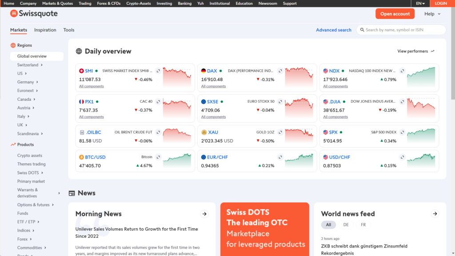Image resolution: width=455 pixels, height=256 pixels.
Task: Open expand icon on BTC/USD card
Action: click(x=158, y=157)
